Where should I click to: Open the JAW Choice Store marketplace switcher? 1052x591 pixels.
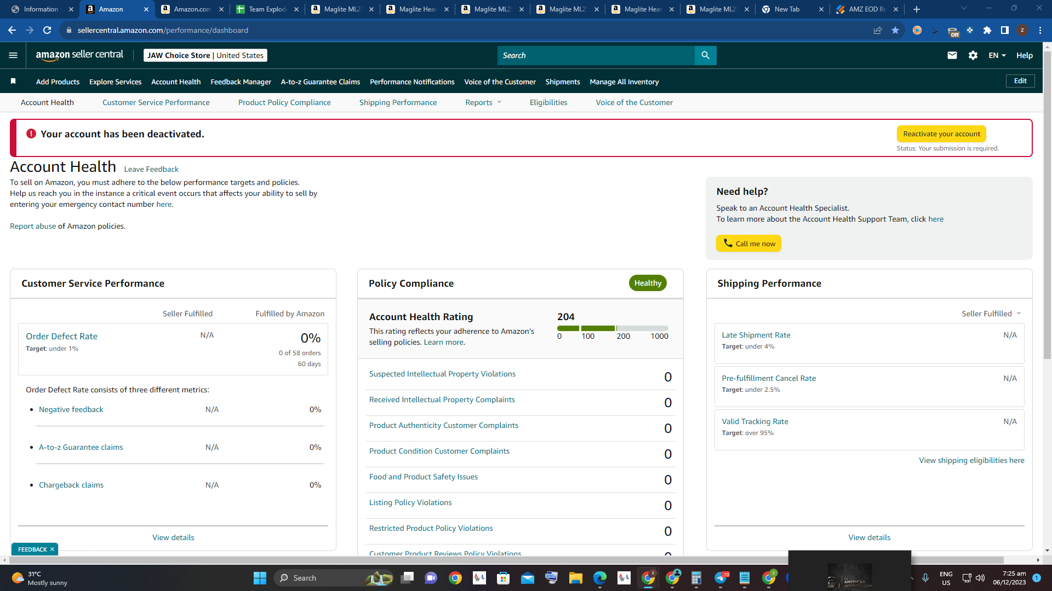click(x=205, y=55)
